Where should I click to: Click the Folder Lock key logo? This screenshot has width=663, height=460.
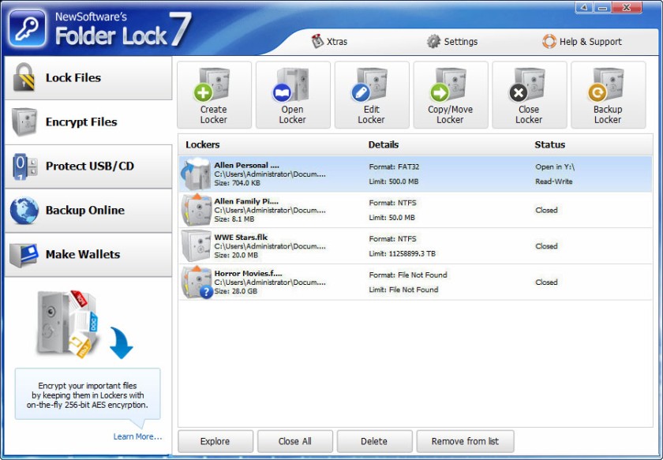click(27, 28)
